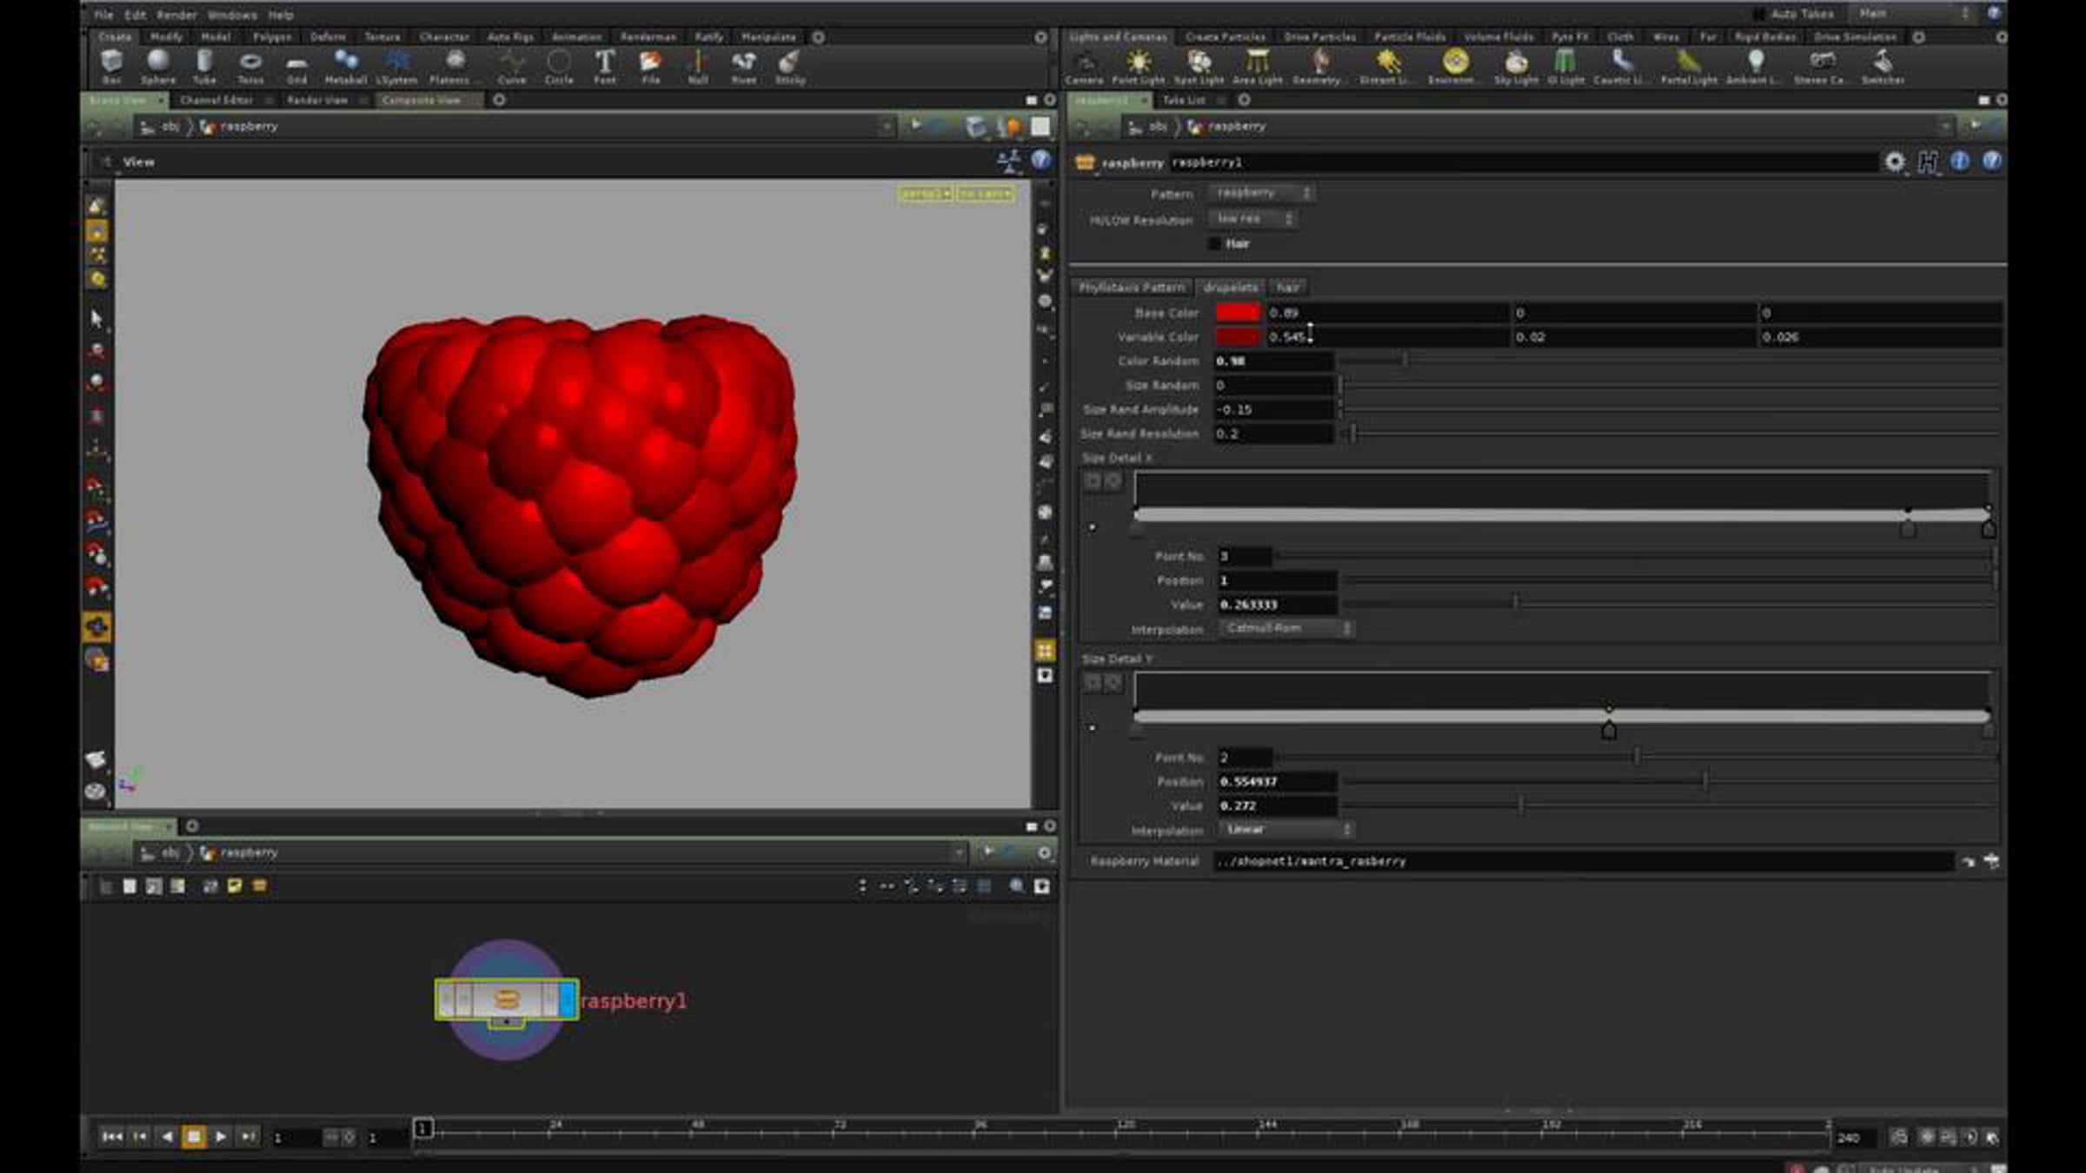Toggle the blue display flag on raspberry1 node
2086x1173 pixels.
pyautogui.click(x=568, y=1000)
